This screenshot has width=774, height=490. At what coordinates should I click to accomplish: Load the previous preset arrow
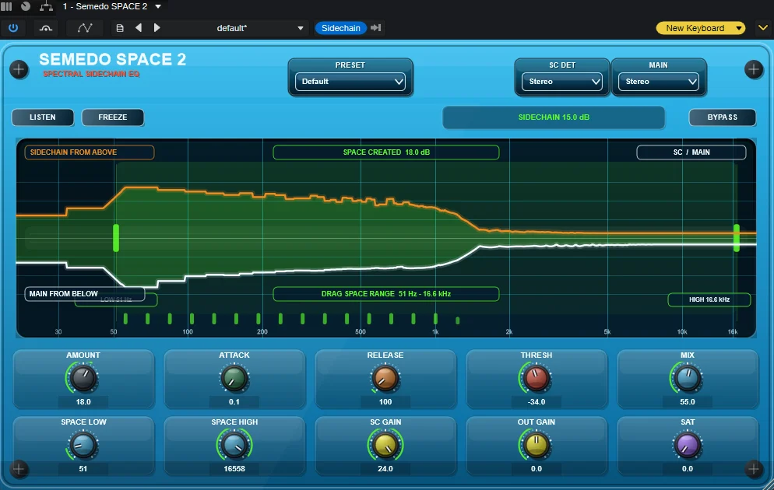[139, 28]
